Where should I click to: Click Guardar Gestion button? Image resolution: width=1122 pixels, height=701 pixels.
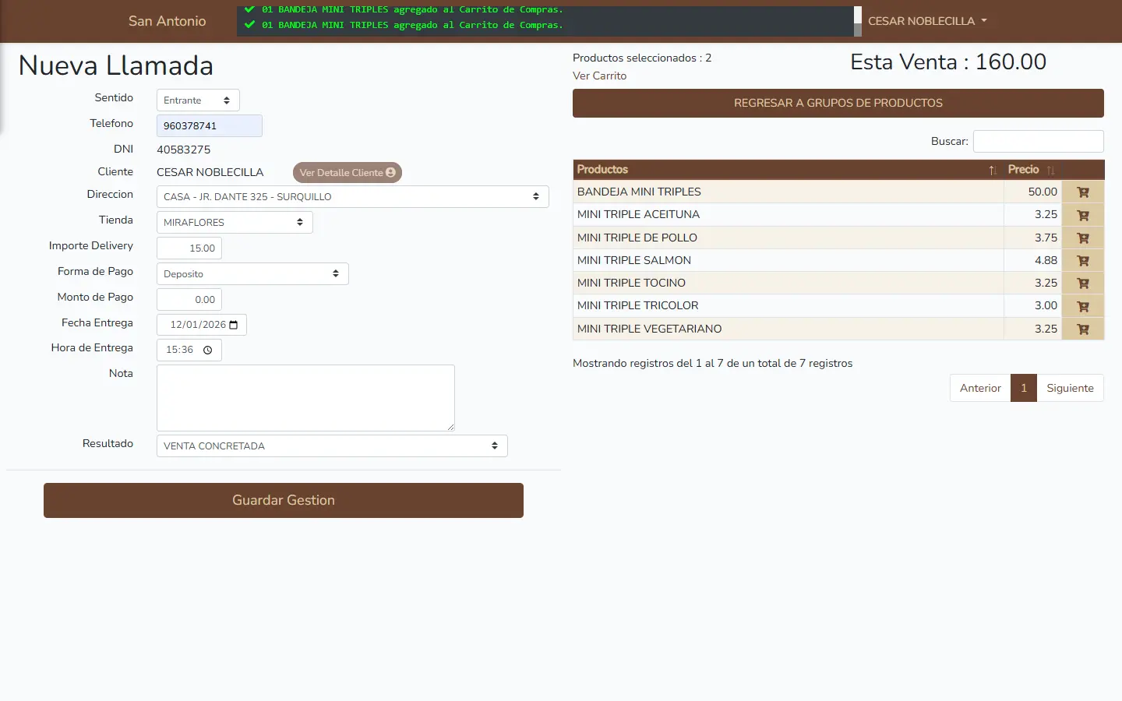283,500
